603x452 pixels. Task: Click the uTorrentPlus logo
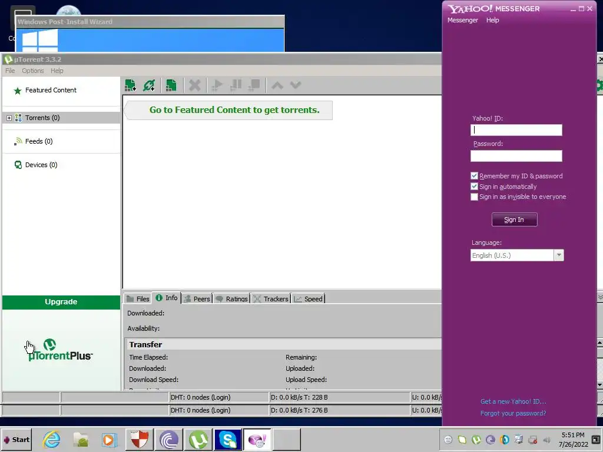coord(61,350)
